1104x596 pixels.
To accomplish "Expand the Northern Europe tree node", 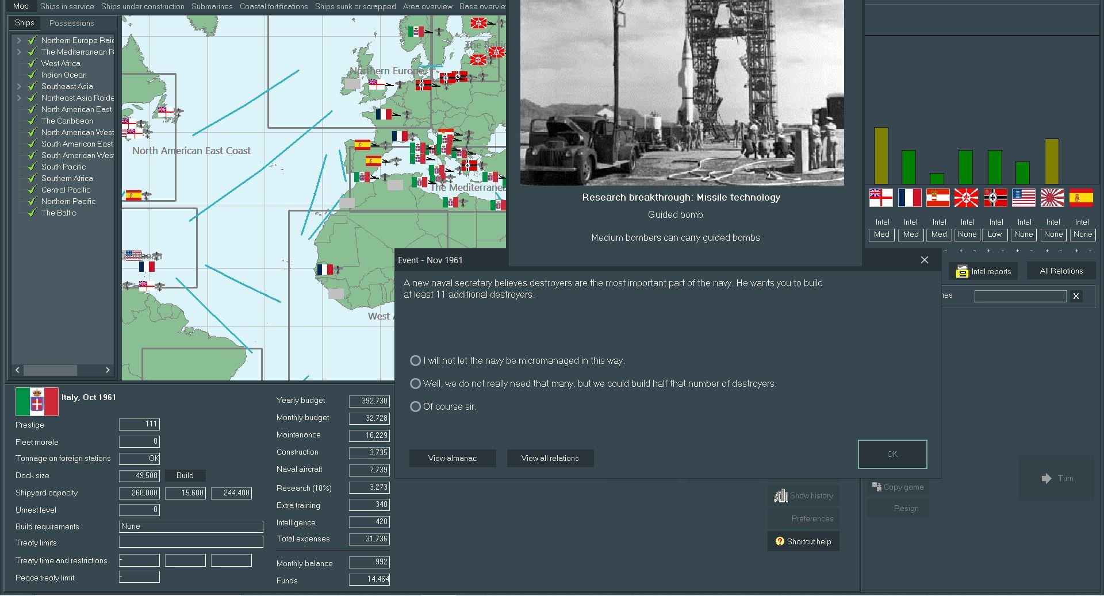I will pyautogui.click(x=19, y=40).
